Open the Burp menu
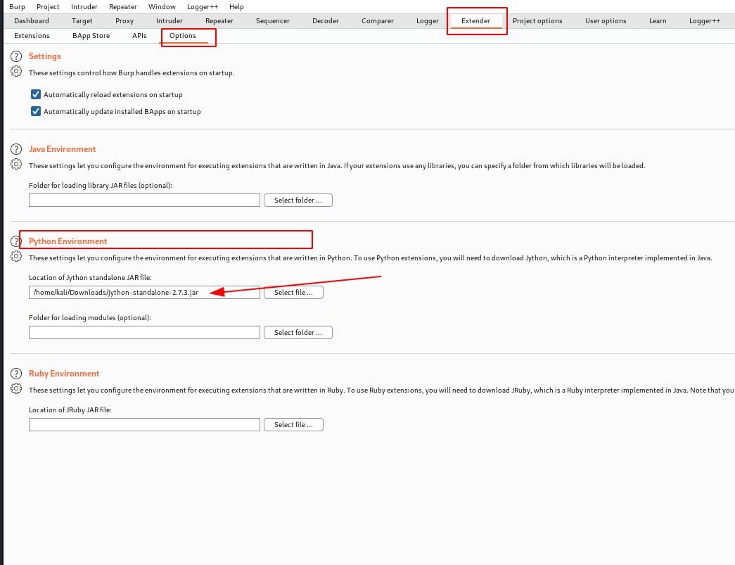 point(17,6)
